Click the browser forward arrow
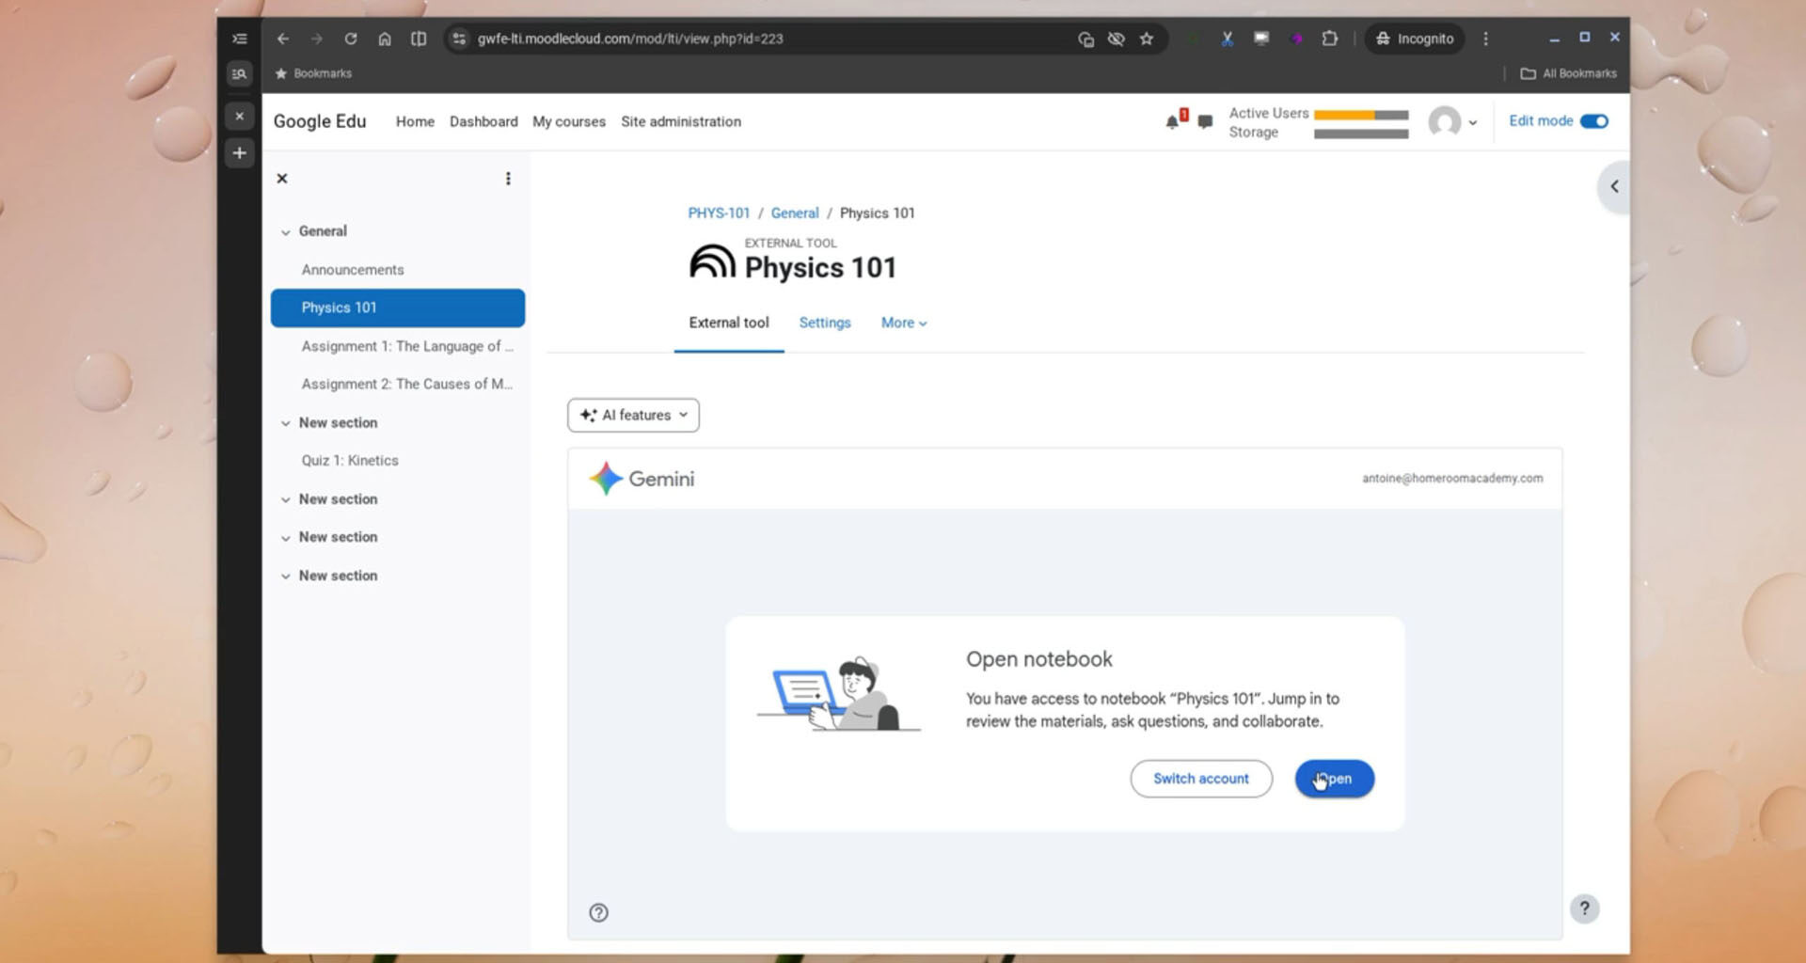The height and width of the screenshot is (963, 1806). point(317,39)
